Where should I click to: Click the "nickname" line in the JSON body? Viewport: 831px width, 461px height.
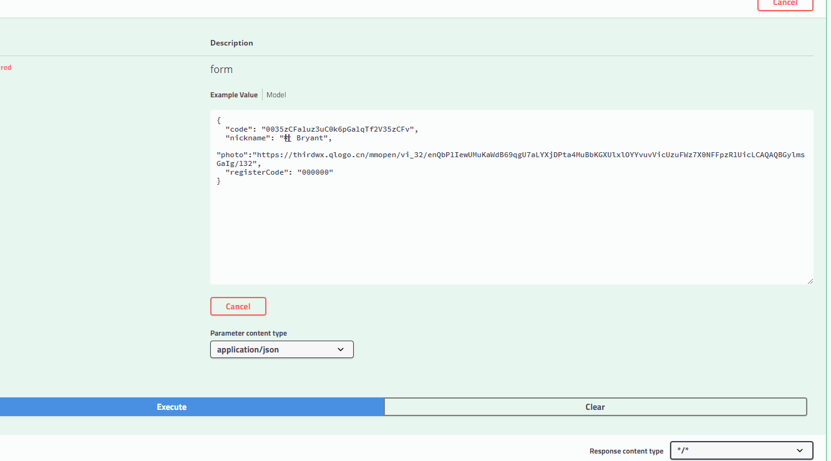278,138
